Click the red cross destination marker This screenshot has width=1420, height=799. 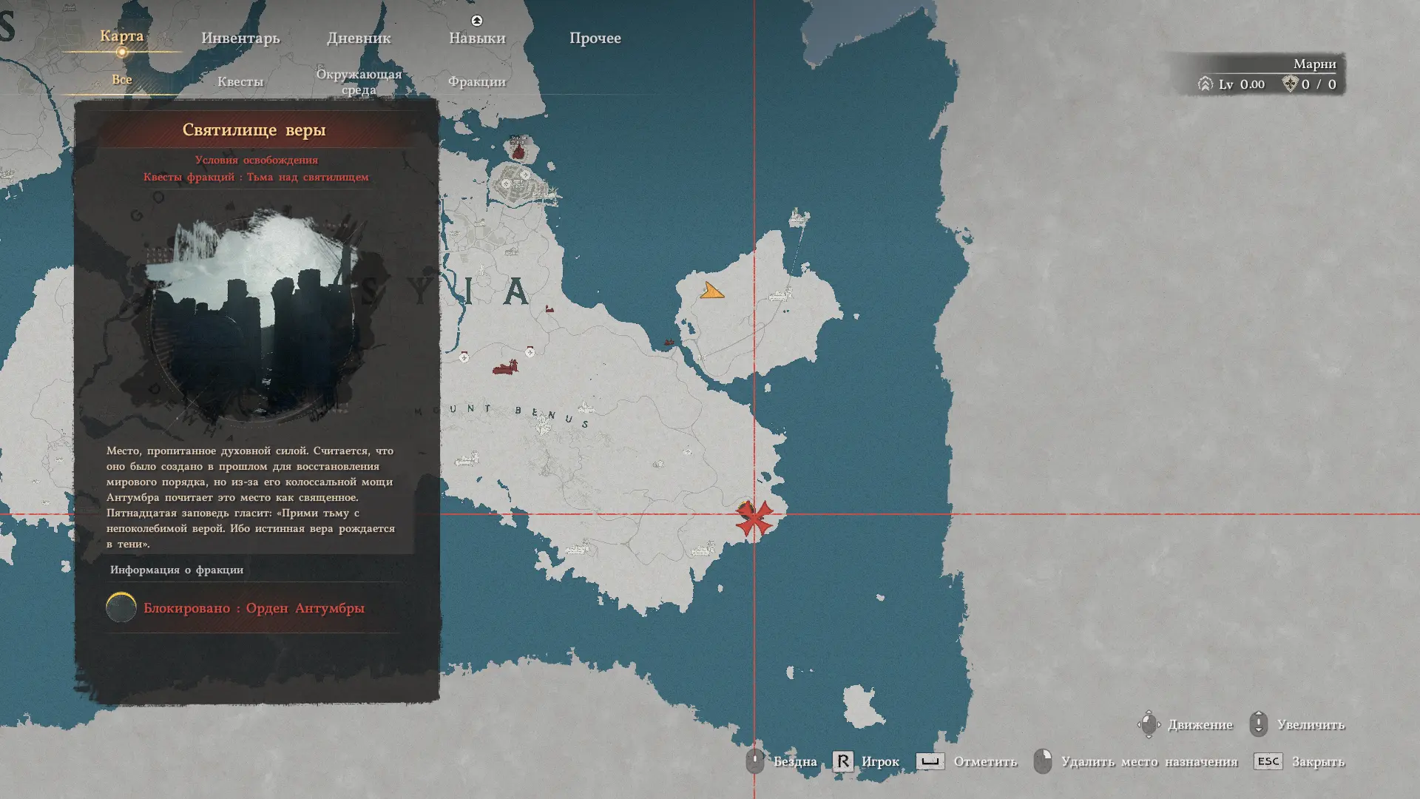[x=754, y=518]
